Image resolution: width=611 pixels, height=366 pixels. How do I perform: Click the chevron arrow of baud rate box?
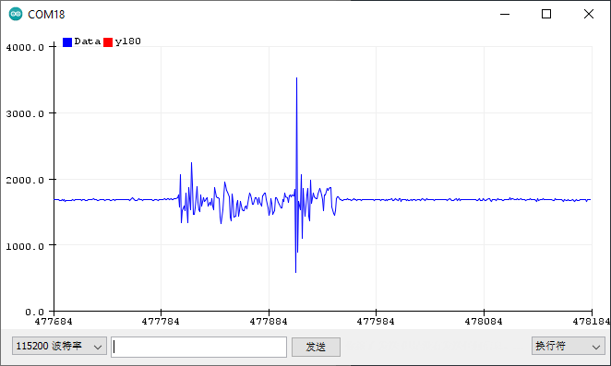[98, 347]
